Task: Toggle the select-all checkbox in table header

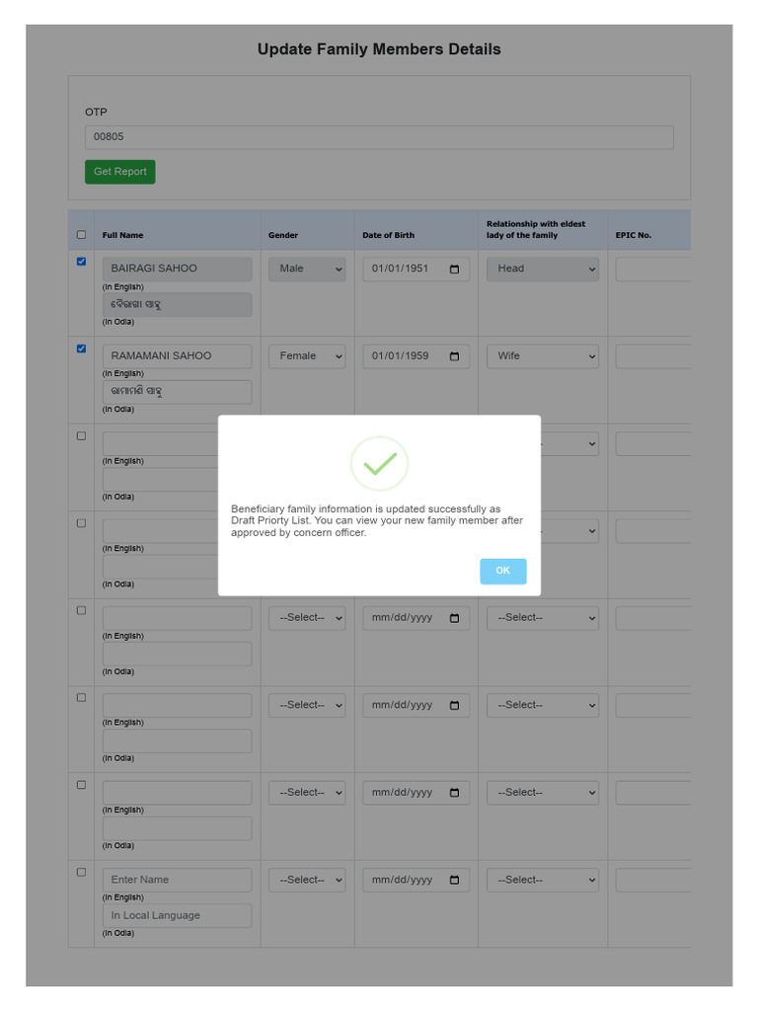Action: [81, 235]
